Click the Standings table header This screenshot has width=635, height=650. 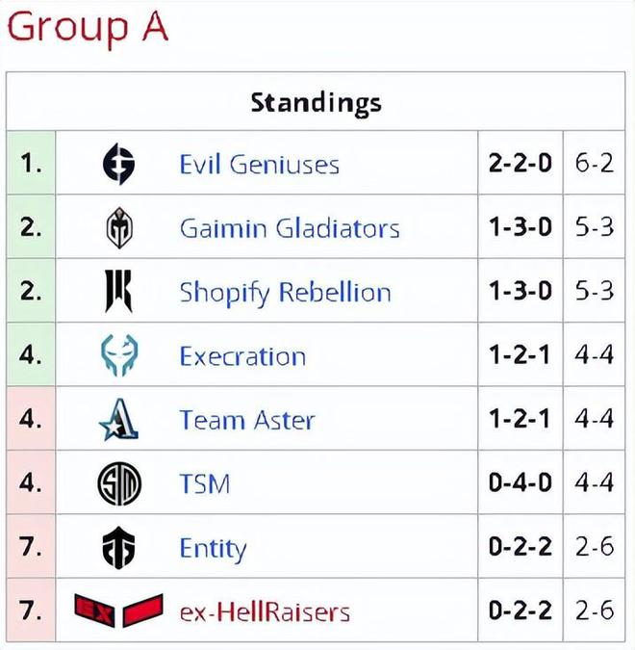(x=316, y=102)
